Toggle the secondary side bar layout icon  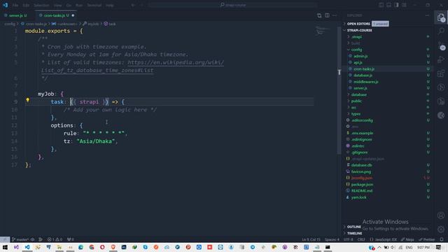point(396,5)
